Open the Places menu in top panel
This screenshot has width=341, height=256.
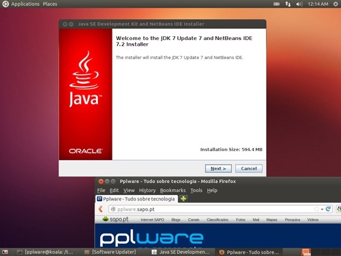pos(50,4)
